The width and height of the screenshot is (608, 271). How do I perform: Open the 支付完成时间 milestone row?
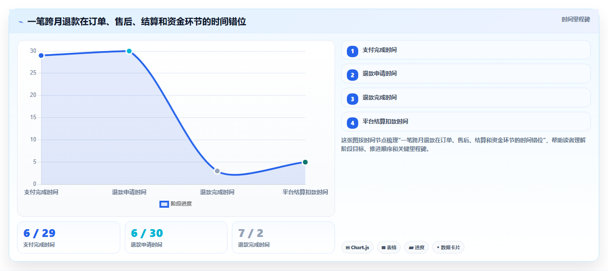(466, 50)
